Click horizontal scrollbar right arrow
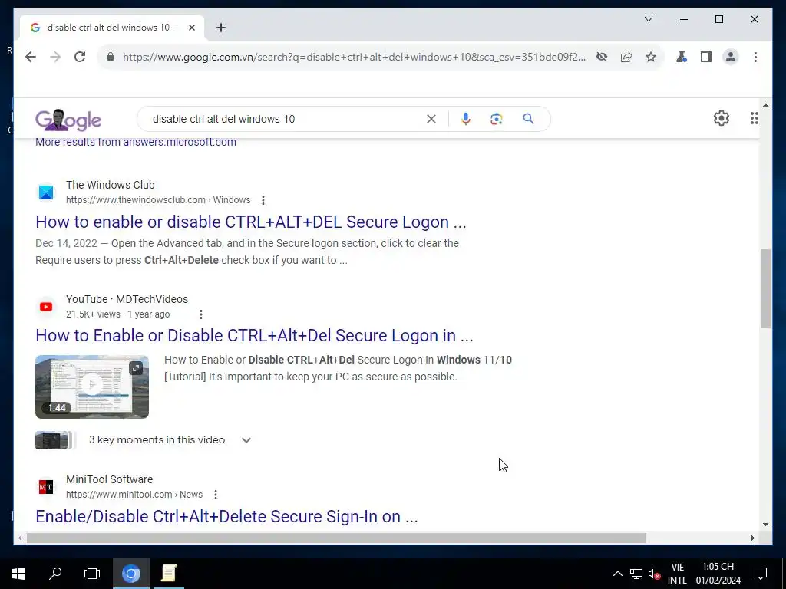The width and height of the screenshot is (786, 589). point(752,538)
